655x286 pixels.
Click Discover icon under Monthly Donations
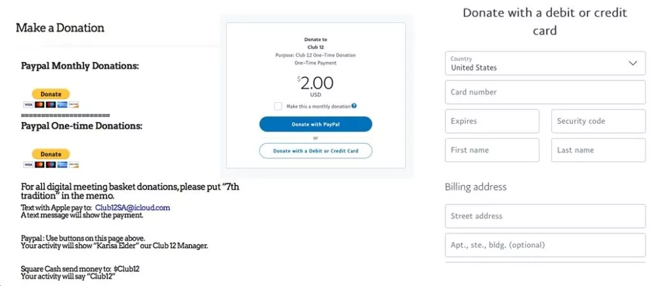(x=74, y=105)
